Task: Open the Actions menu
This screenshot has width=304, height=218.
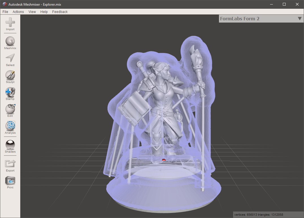Action: click(x=18, y=12)
